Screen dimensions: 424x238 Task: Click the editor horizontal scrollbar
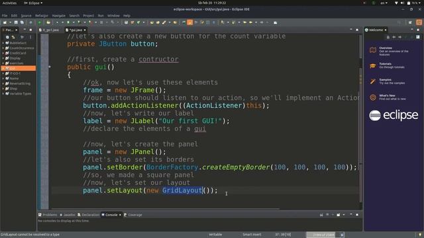tap(165, 209)
